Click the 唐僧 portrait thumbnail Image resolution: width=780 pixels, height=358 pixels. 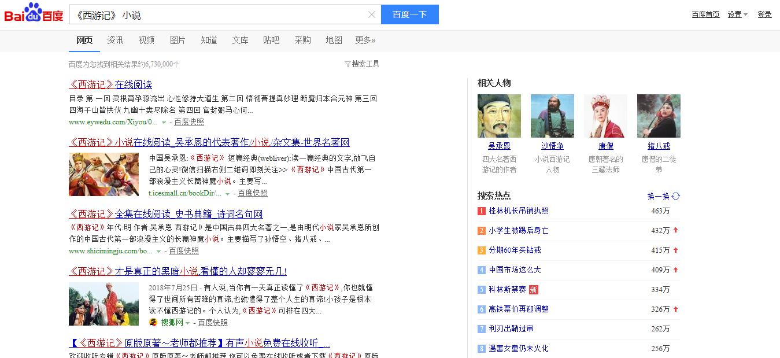pos(605,115)
